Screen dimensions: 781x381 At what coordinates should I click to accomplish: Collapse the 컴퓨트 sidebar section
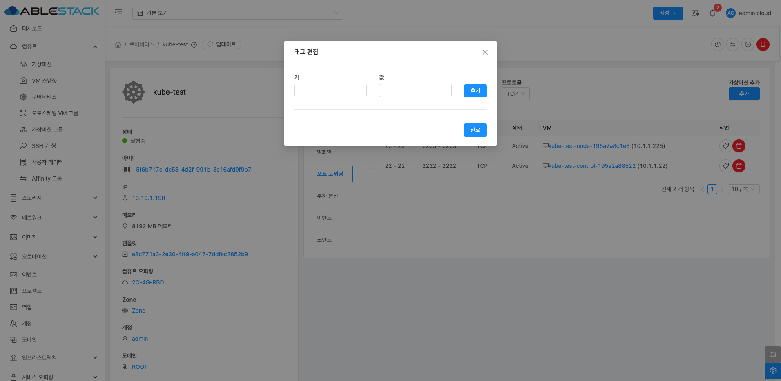52,46
